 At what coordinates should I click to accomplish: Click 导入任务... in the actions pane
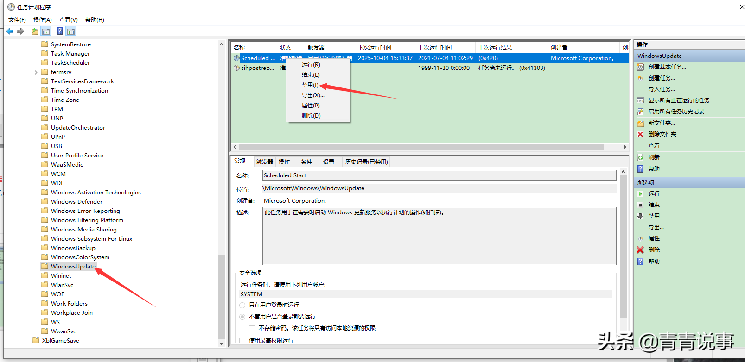pyautogui.click(x=662, y=89)
